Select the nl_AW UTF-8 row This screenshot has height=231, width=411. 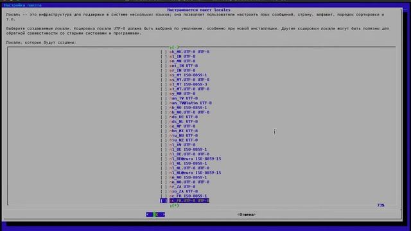[x=178, y=145]
